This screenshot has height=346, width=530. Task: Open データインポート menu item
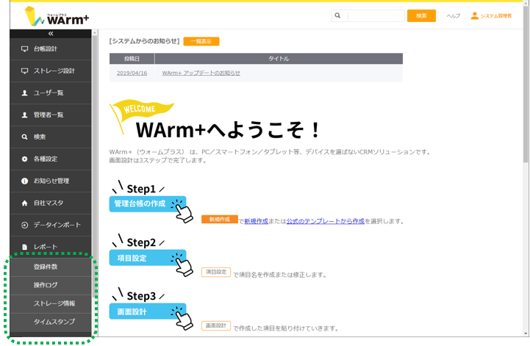pos(51,225)
